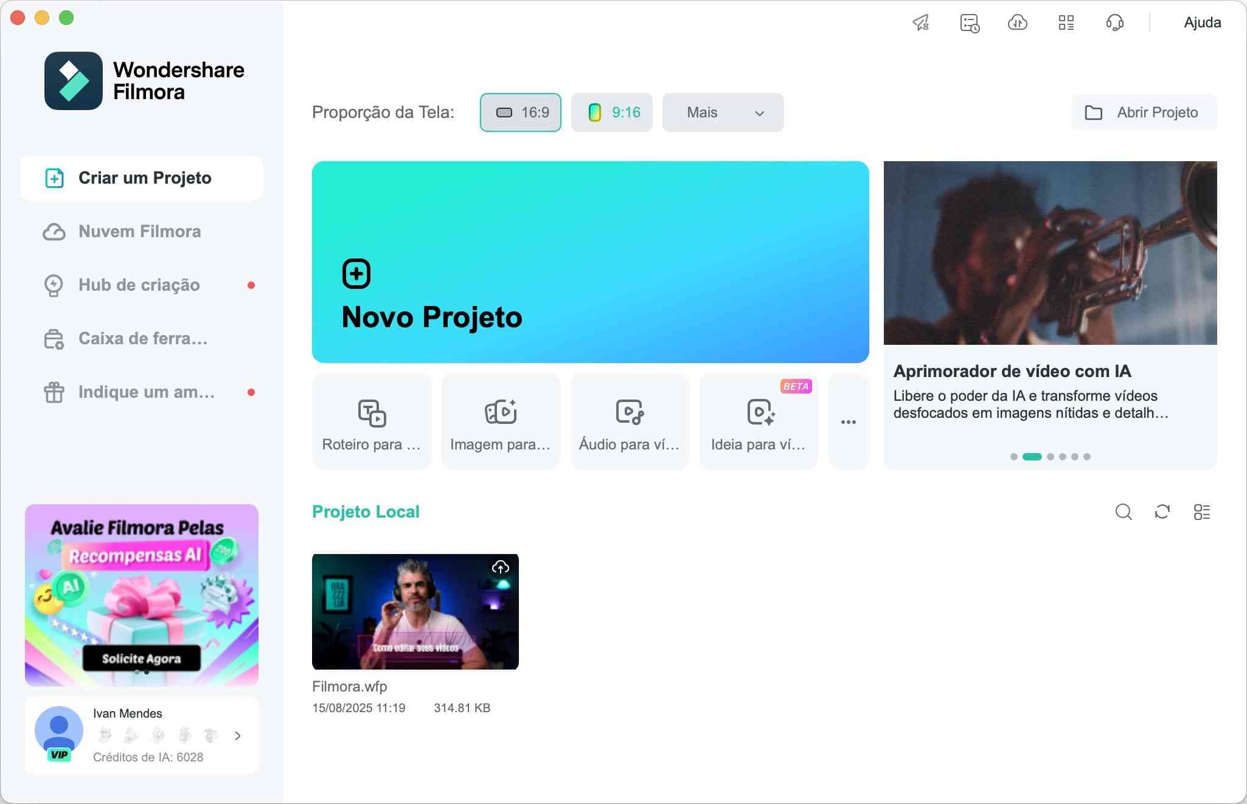Screen dimensions: 1247x804
Task: Open the Áudio para vídeo feature
Action: (630, 421)
